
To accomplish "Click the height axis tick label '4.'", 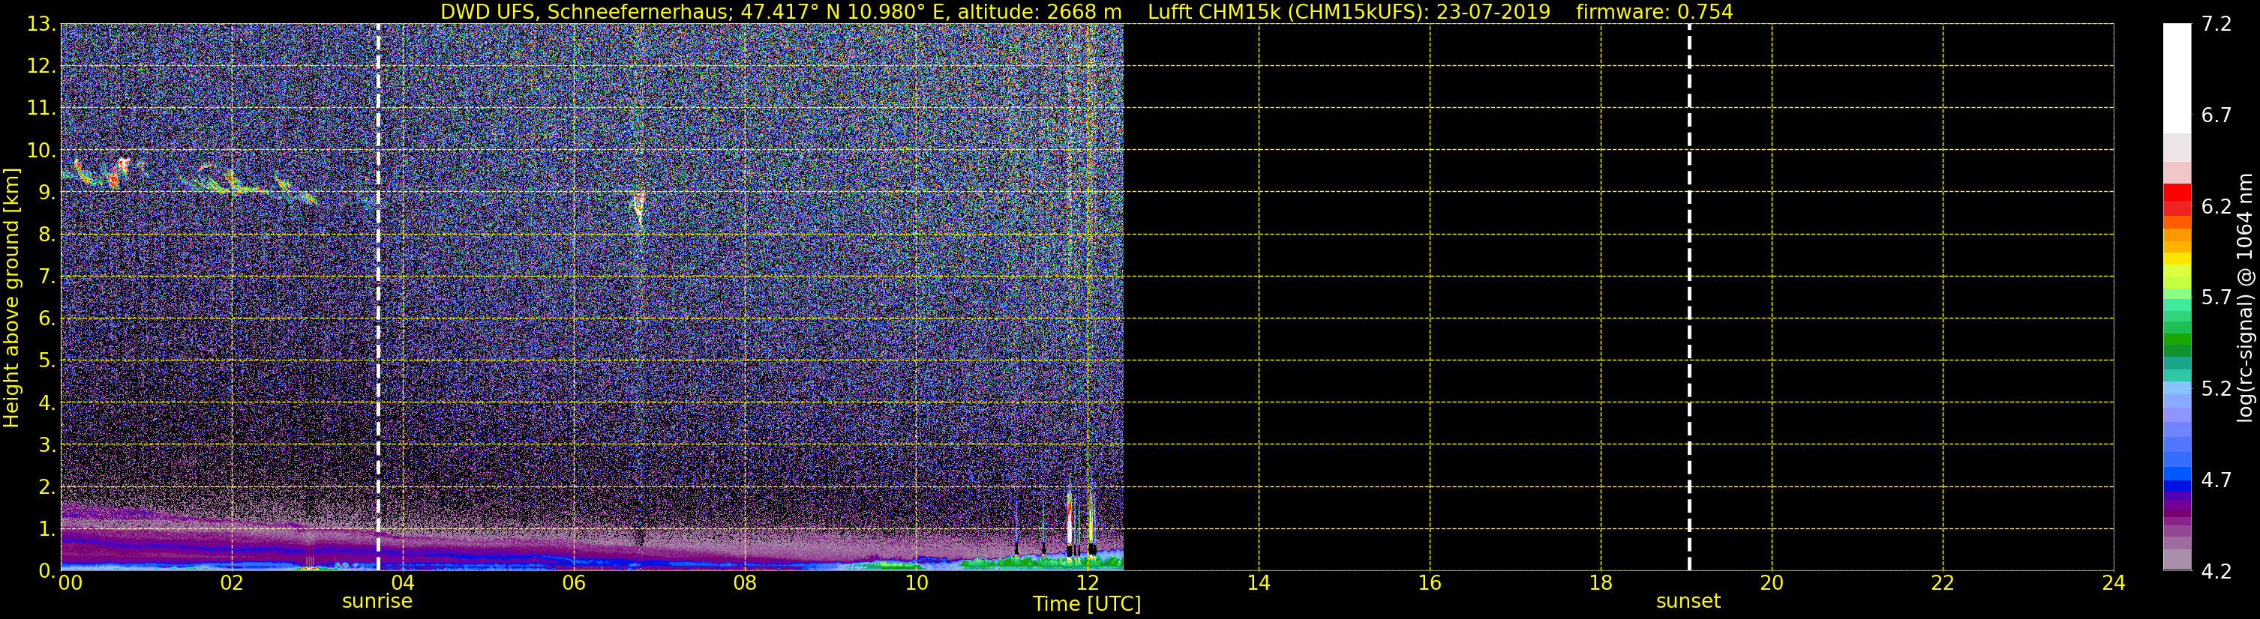I will 47,402.
